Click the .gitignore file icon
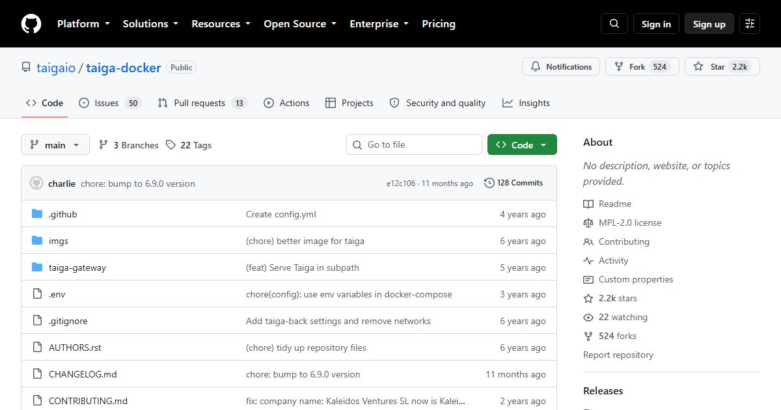This screenshot has height=410, width=781. [37, 321]
